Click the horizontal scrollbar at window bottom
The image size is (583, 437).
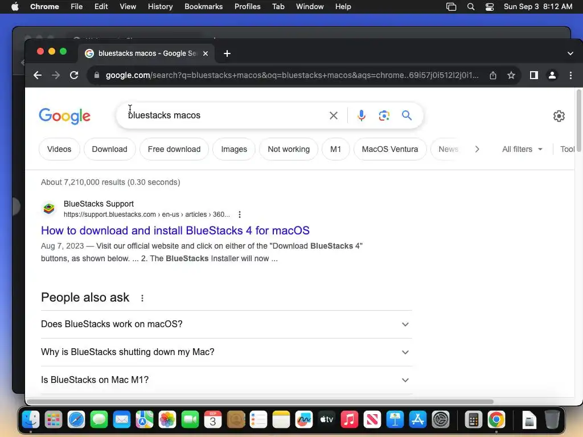tap(260, 402)
